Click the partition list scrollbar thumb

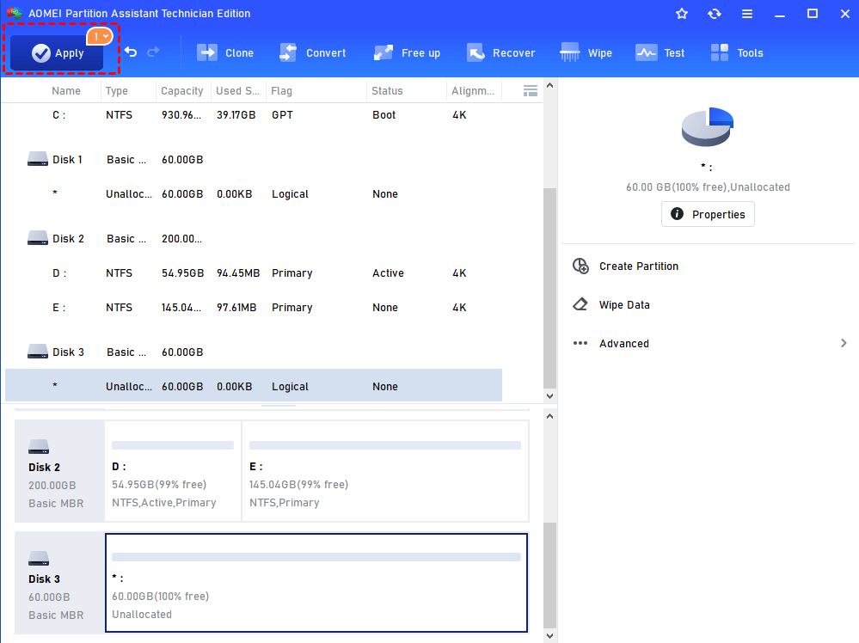550,288
